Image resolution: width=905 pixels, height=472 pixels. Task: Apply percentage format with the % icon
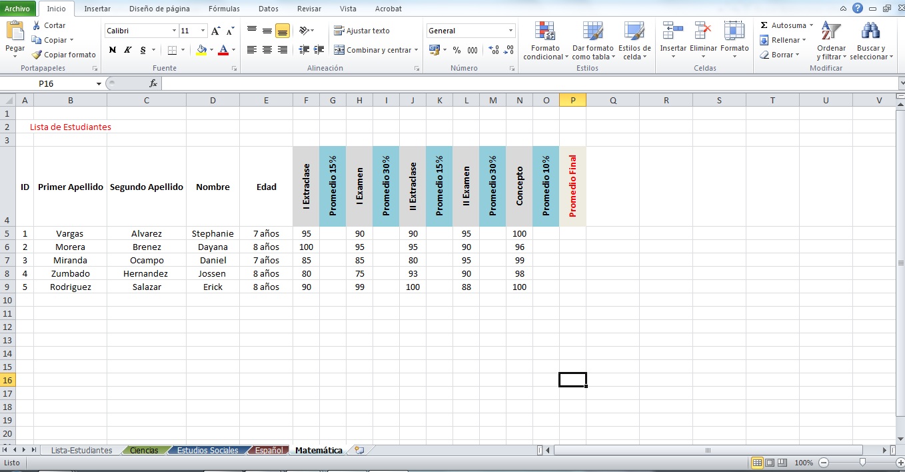[x=456, y=49]
